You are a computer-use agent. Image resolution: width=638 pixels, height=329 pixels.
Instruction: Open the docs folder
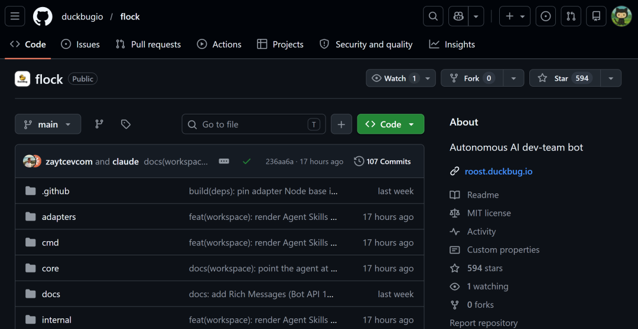tap(51, 294)
